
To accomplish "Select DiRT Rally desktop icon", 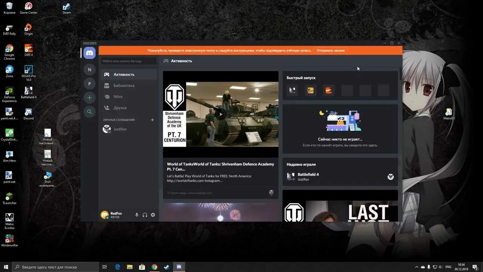I will (x=9, y=29).
